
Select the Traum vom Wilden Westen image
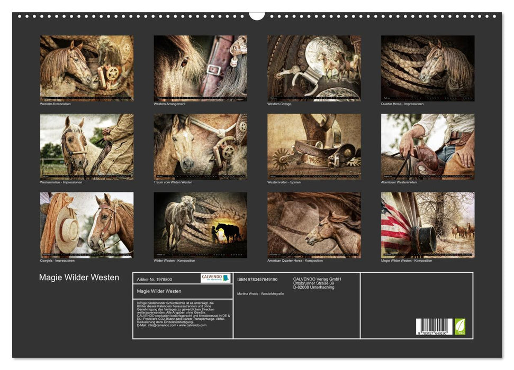[200, 146]
